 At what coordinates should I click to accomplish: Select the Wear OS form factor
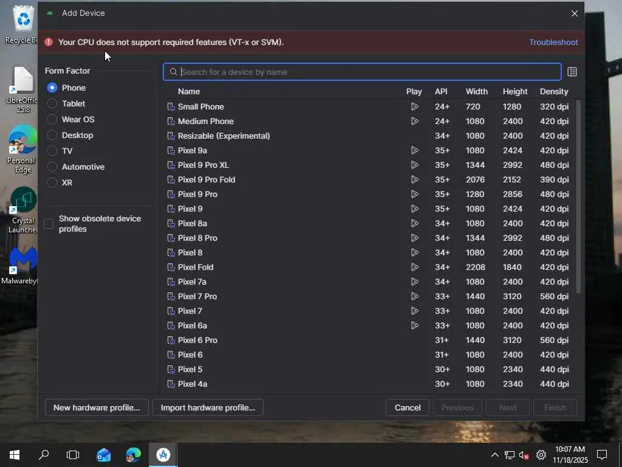point(52,120)
